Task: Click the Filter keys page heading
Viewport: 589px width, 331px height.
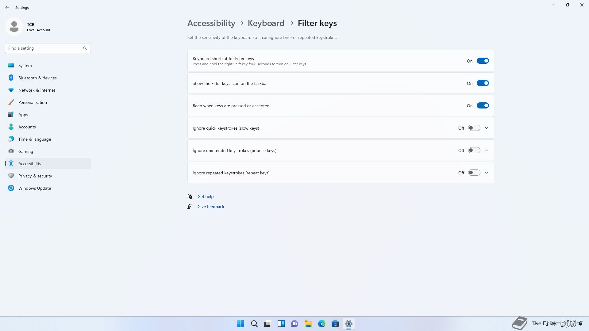Action: click(x=317, y=23)
